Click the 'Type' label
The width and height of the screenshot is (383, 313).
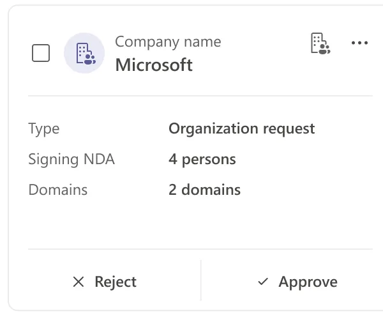pos(44,129)
